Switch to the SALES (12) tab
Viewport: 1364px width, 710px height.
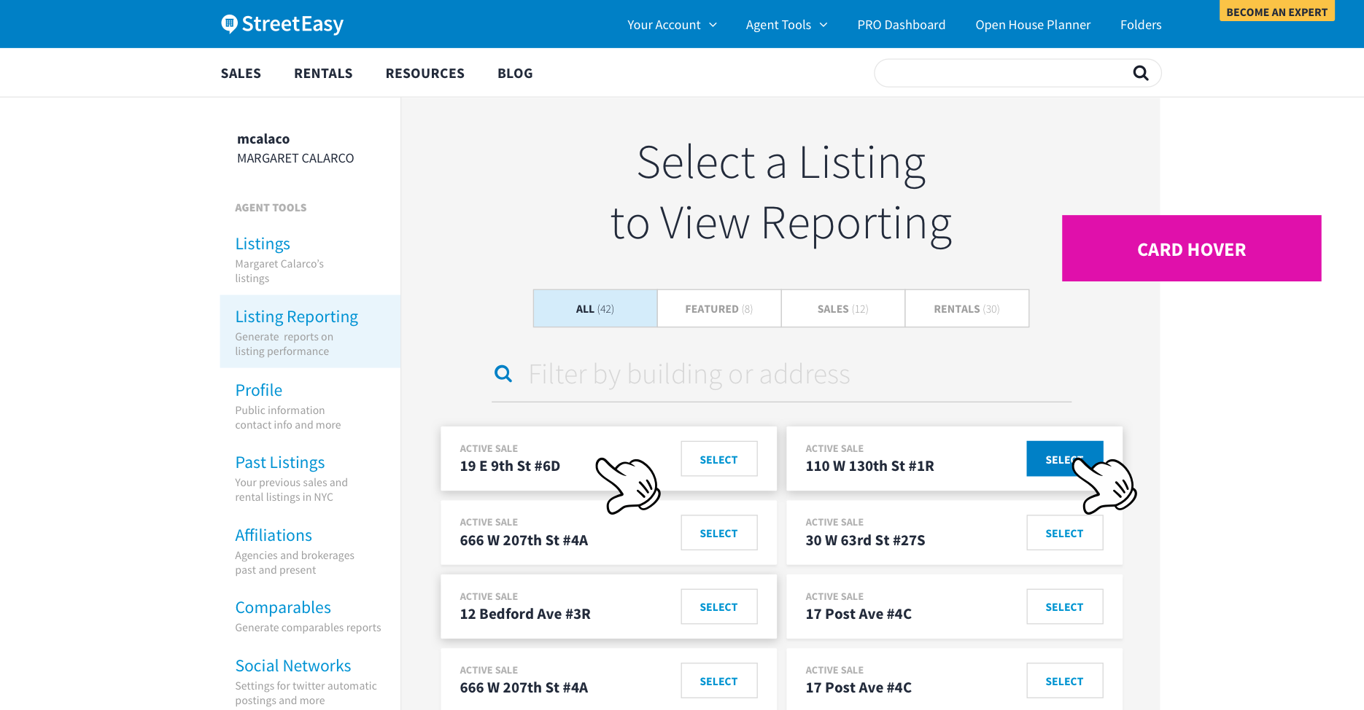[x=843, y=308]
